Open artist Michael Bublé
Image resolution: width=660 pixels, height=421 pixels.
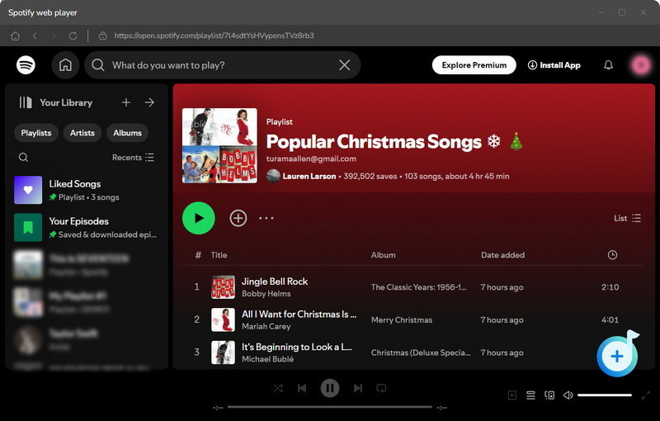(x=267, y=359)
